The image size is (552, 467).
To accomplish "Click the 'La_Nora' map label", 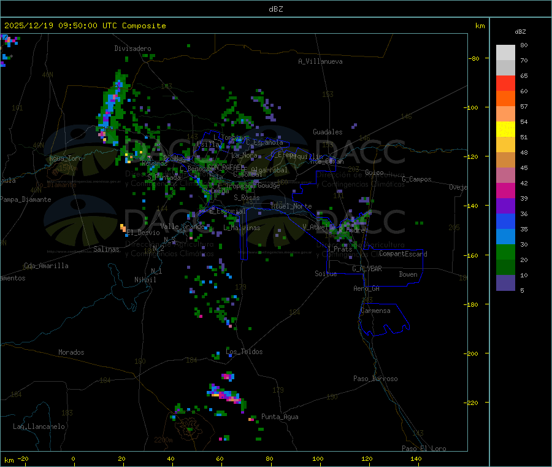I will (245, 155).
